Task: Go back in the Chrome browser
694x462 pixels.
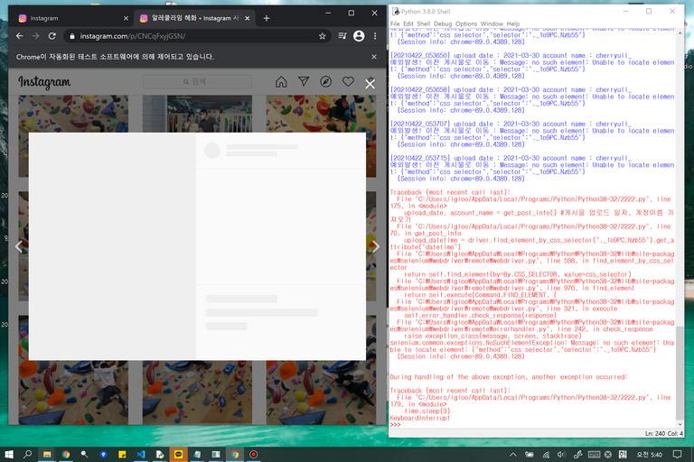Action: 20,36
